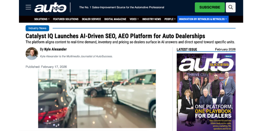
Task: Open the hamburger menu icon
Action: pos(28,7)
